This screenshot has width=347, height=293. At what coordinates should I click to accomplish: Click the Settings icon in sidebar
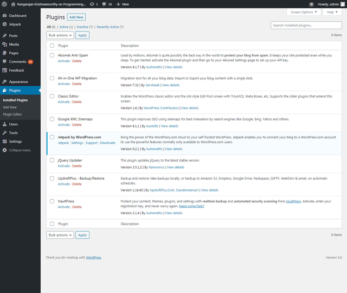4,142
